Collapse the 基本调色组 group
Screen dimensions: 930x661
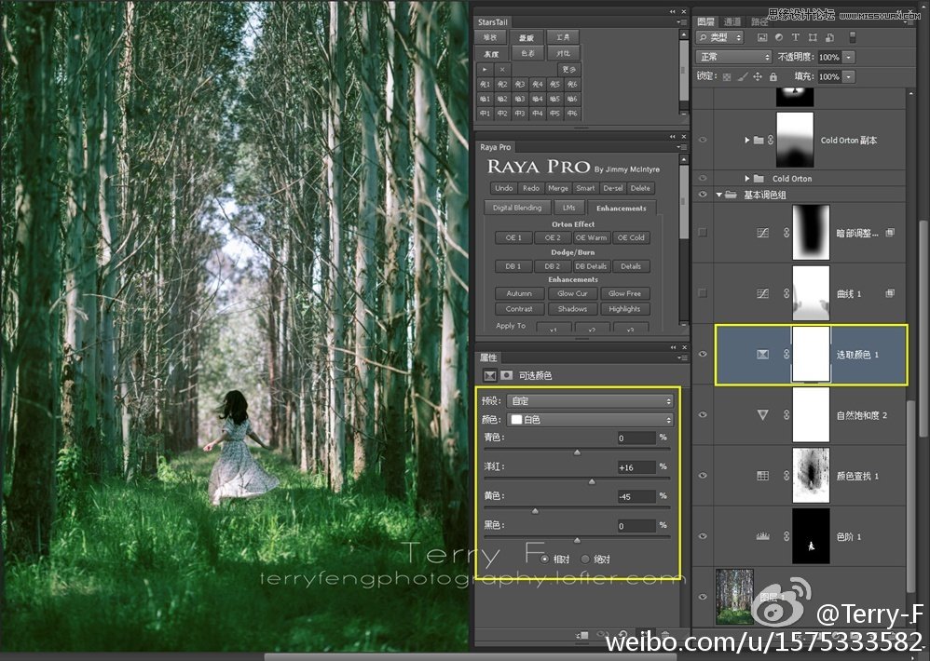pyautogui.click(x=719, y=195)
